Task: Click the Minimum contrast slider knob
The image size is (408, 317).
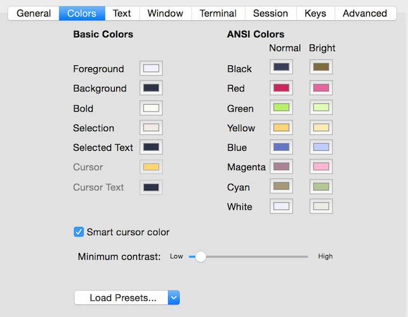Action: [201, 256]
